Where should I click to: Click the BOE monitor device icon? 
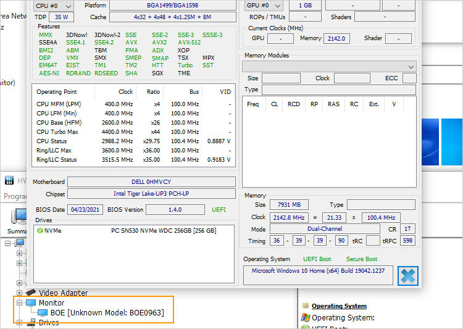[43, 313]
